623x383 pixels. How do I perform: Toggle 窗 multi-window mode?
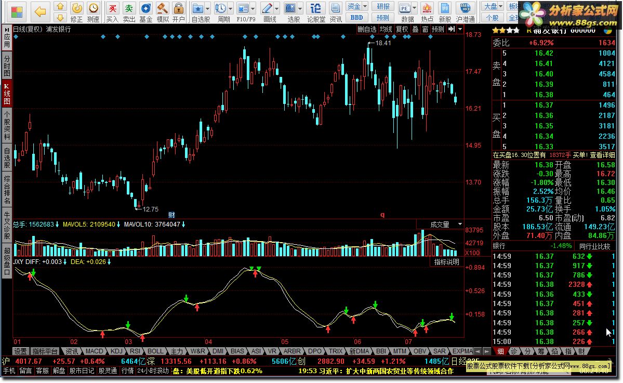(425, 29)
